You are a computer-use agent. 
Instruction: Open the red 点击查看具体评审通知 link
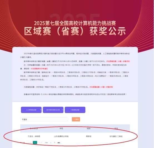[x=39, y=69]
